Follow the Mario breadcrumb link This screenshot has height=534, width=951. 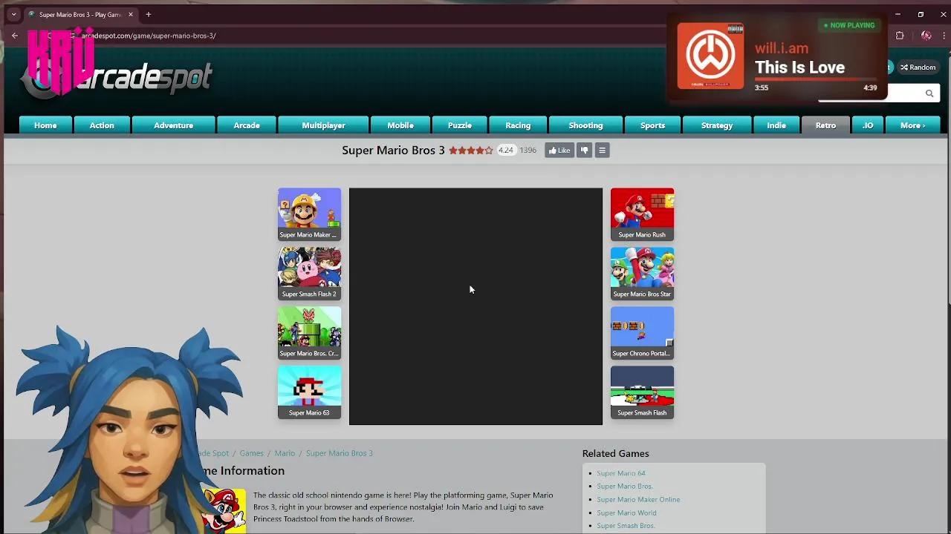[x=285, y=453]
